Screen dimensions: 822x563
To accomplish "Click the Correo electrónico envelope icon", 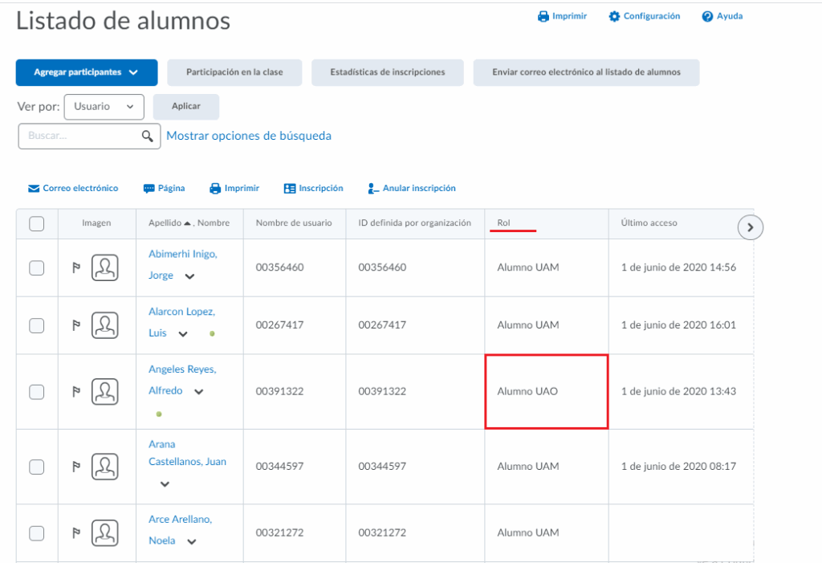I will [x=34, y=189].
